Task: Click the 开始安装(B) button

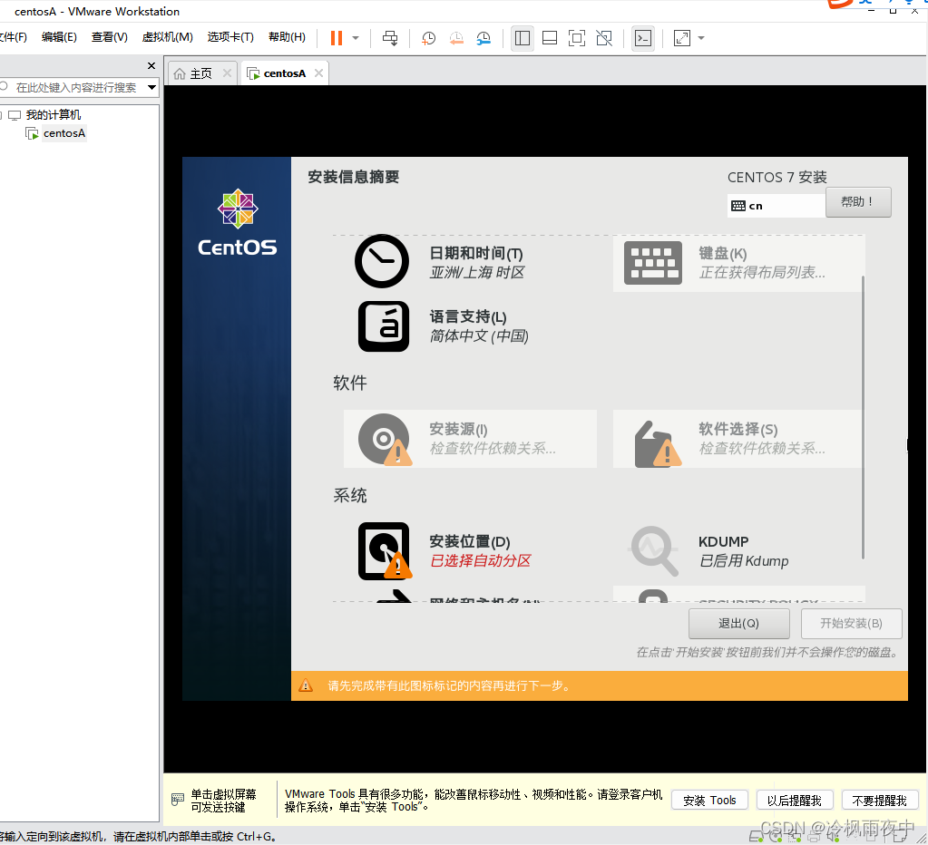Action: 851,623
